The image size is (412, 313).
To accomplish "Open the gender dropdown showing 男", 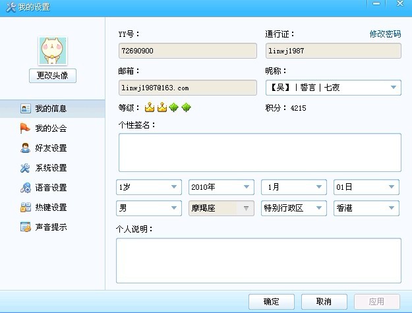I will 149,208.
